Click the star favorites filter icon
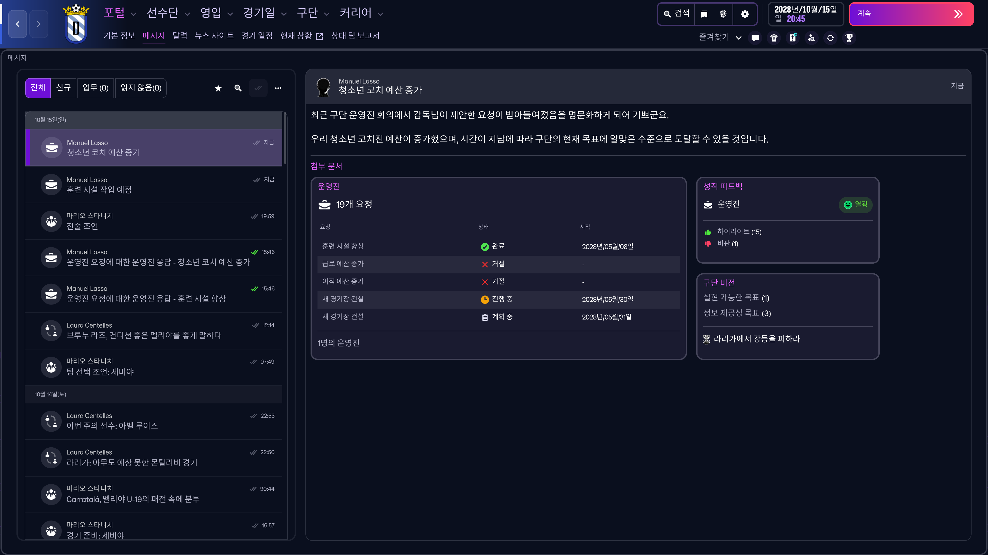 [x=218, y=88]
